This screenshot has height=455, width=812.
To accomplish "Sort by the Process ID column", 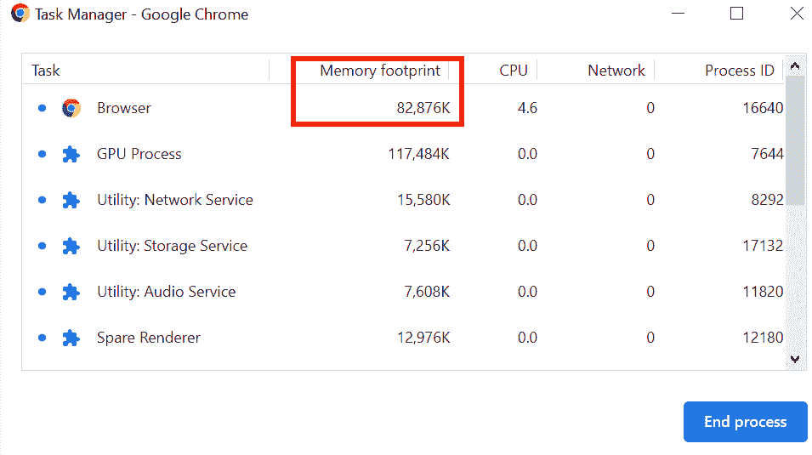I will point(739,71).
